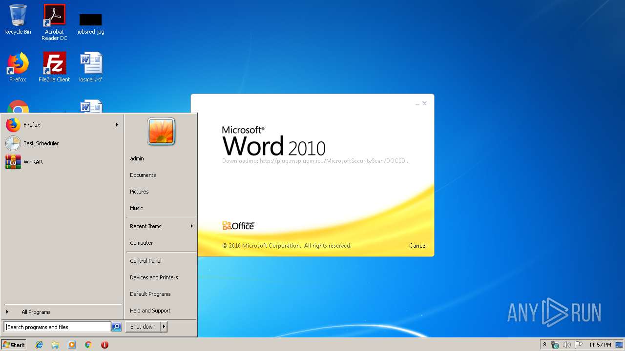
Task: Click the Search programs and files box
Action: click(57, 327)
